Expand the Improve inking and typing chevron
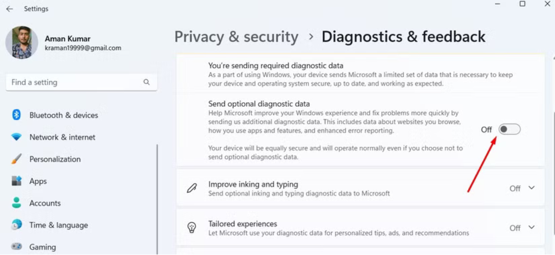Viewport: 555px width, 255px height. click(531, 188)
